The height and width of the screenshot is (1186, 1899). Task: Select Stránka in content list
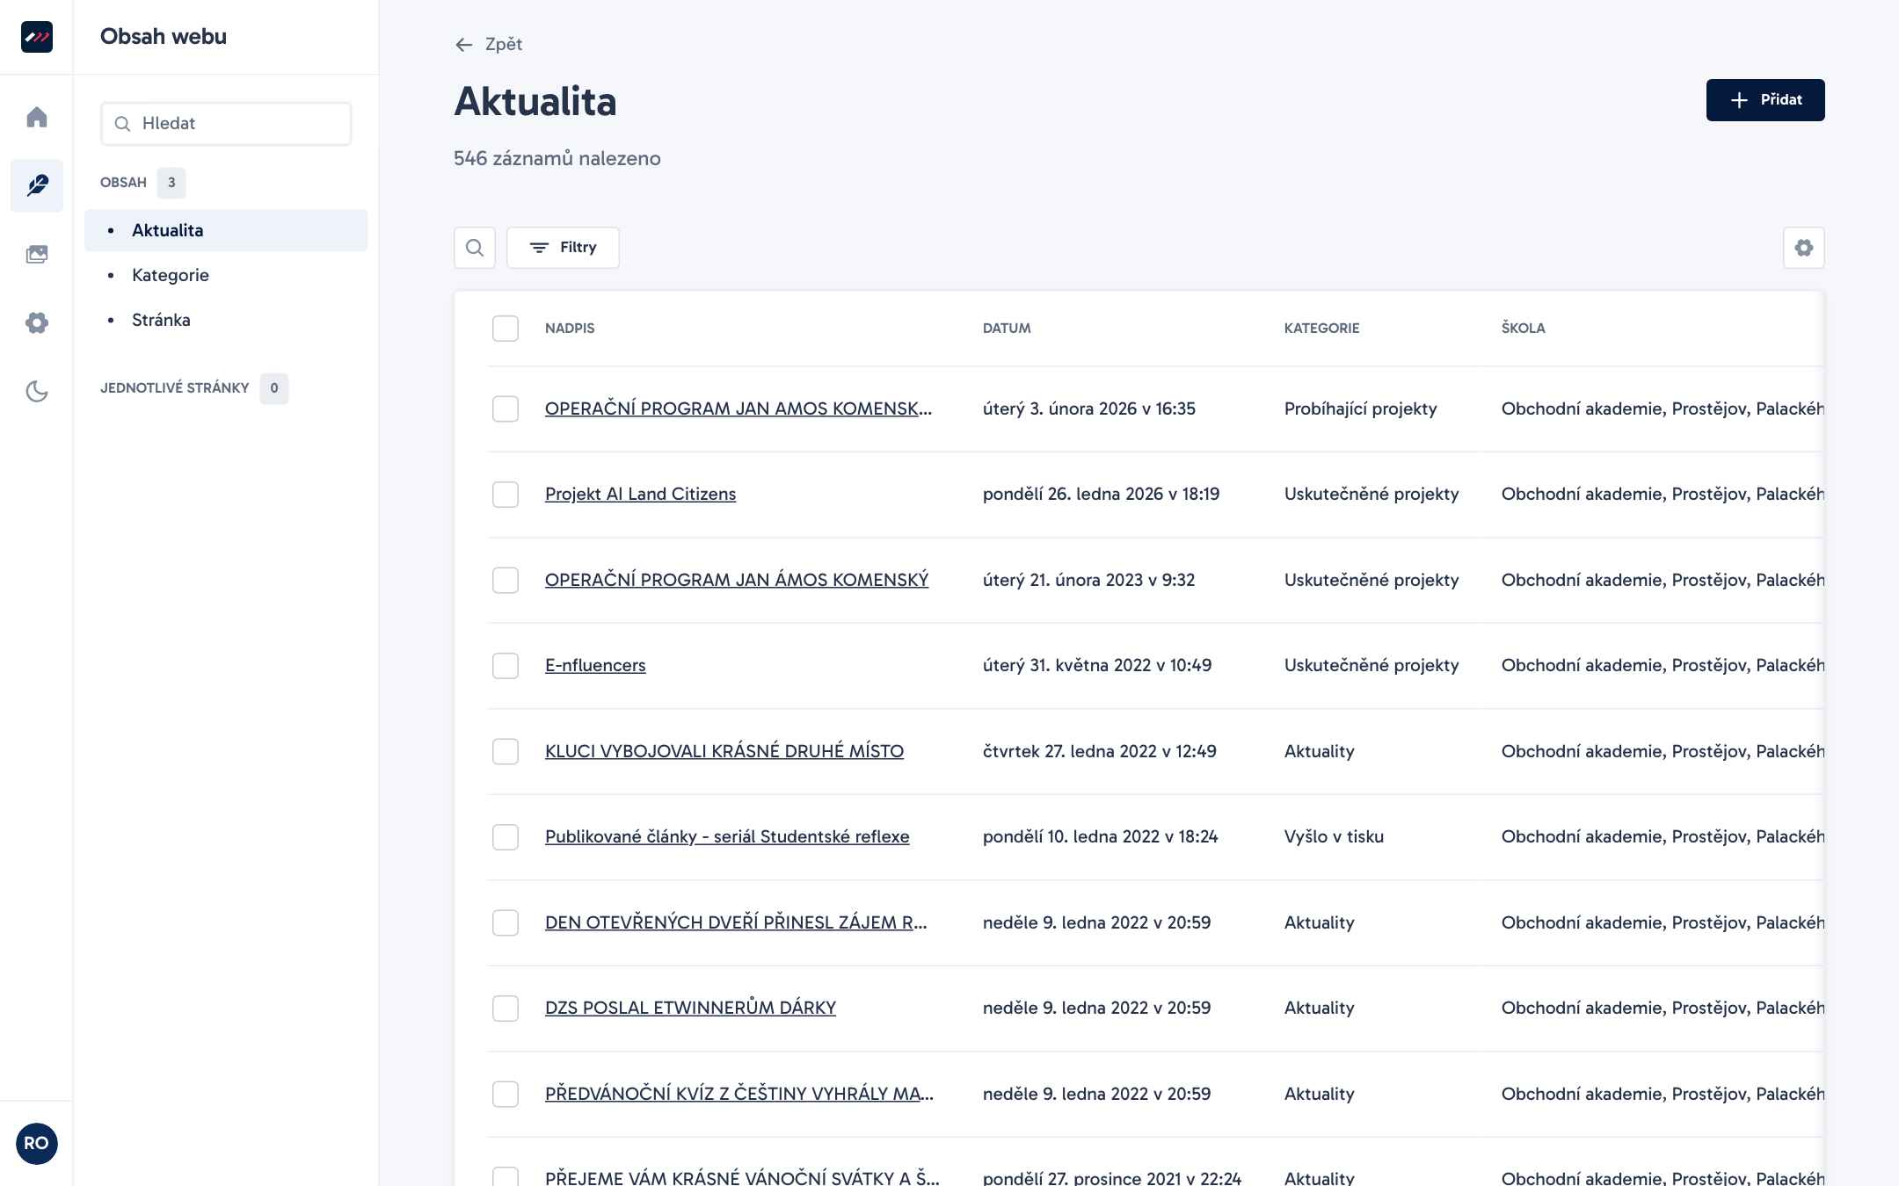click(x=161, y=320)
